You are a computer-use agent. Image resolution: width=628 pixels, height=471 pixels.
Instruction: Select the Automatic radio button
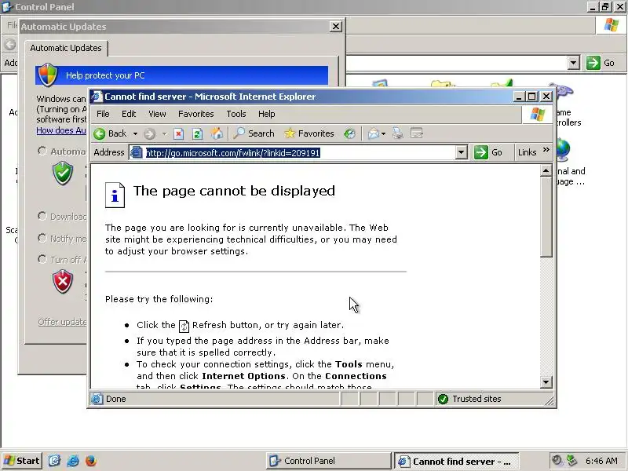(42, 151)
